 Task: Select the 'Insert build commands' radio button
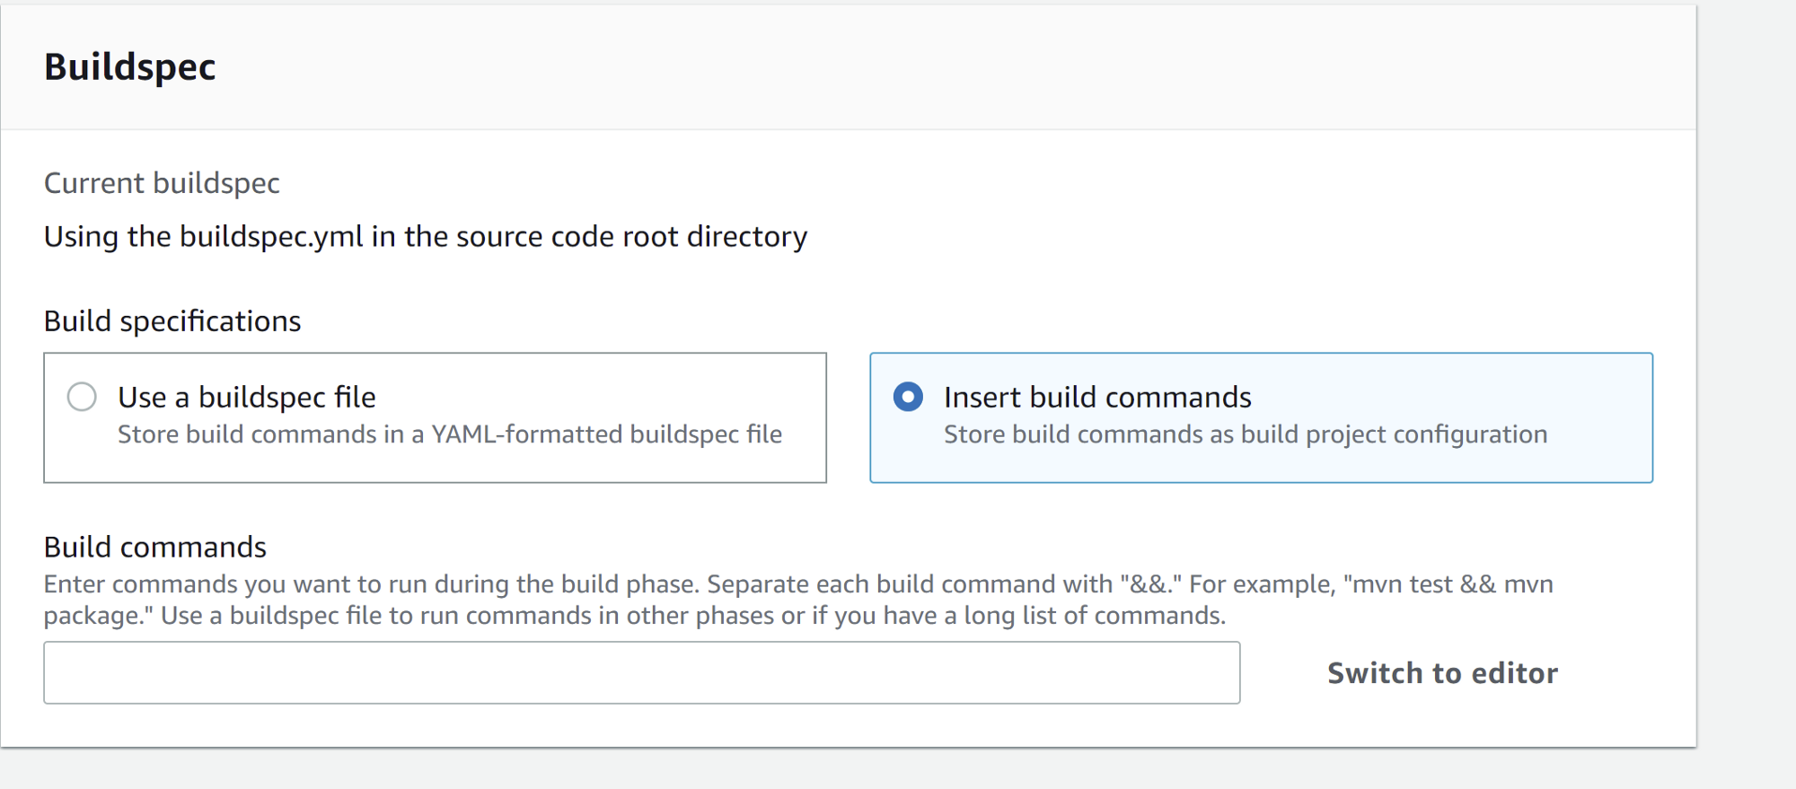tap(908, 397)
